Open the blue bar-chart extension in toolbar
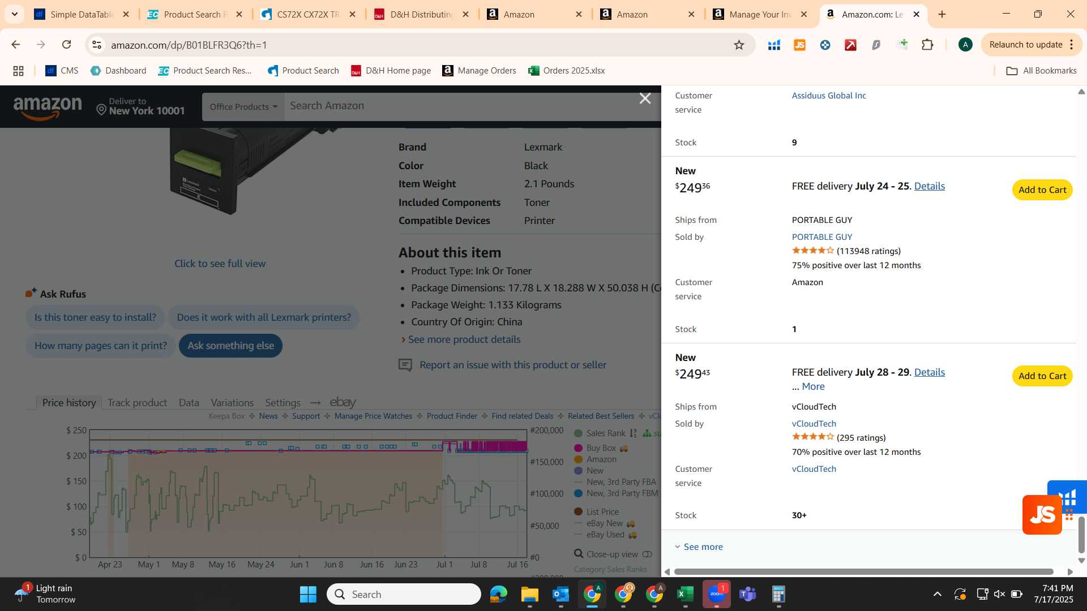This screenshot has height=611, width=1087. click(774, 45)
